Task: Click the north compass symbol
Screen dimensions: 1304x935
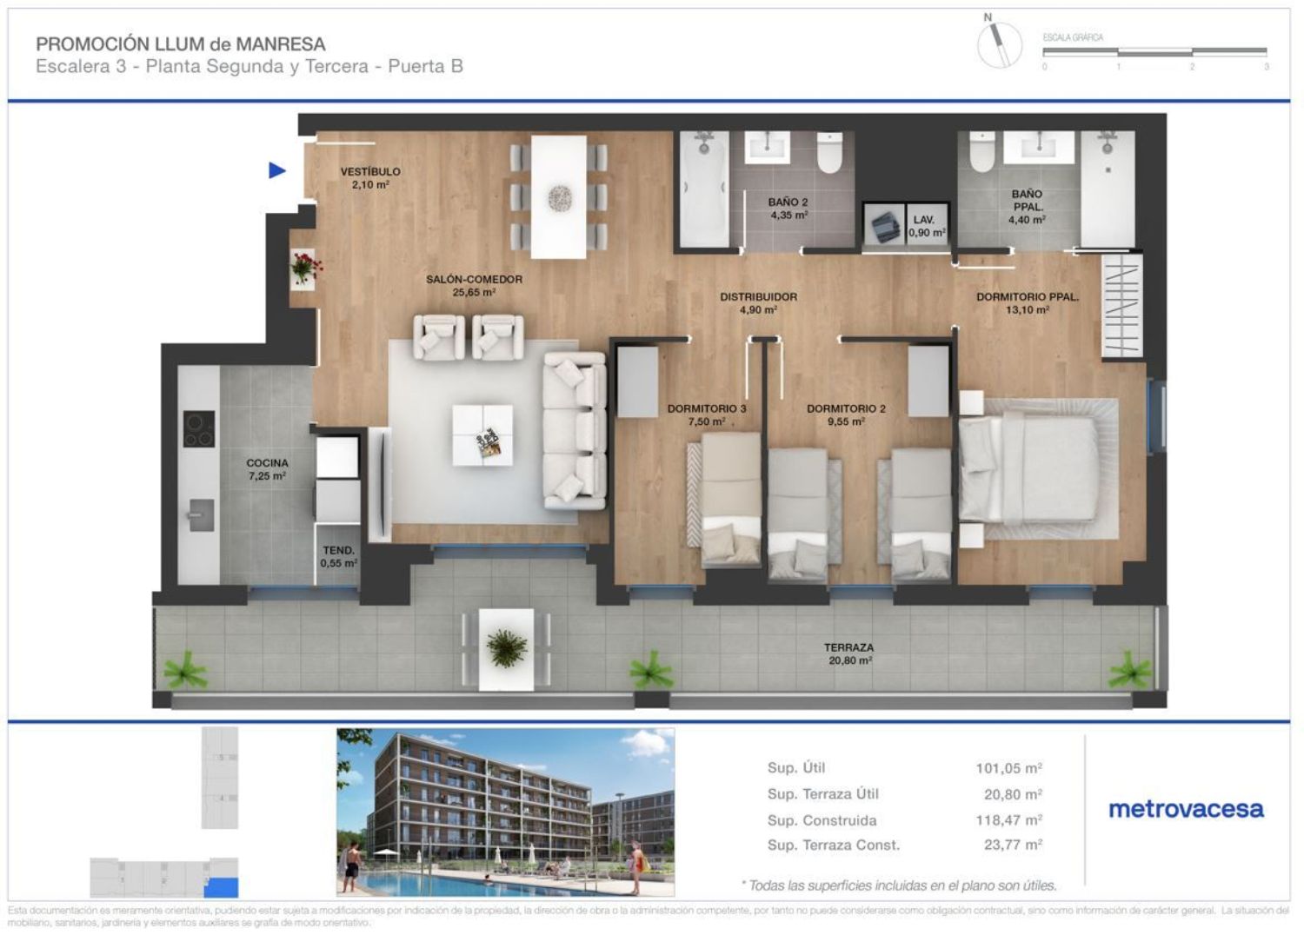Action: click(x=999, y=43)
